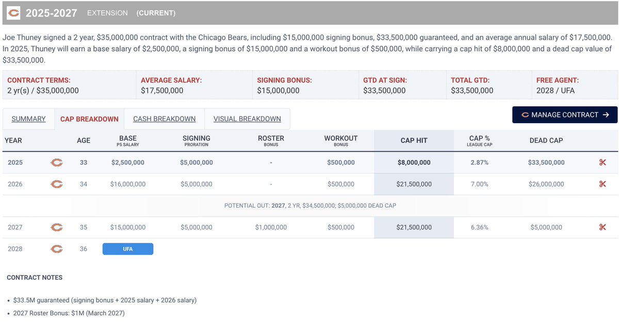Click the Average Salary $17,500,000 box
The height and width of the screenshot is (324, 619).
pos(194,85)
